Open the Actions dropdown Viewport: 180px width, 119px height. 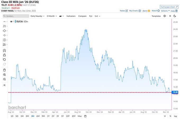[x=165, y=11]
